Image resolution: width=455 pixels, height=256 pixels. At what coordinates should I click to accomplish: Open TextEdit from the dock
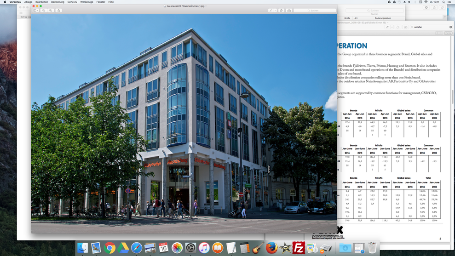pyautogui.click(x=231, y=248)
